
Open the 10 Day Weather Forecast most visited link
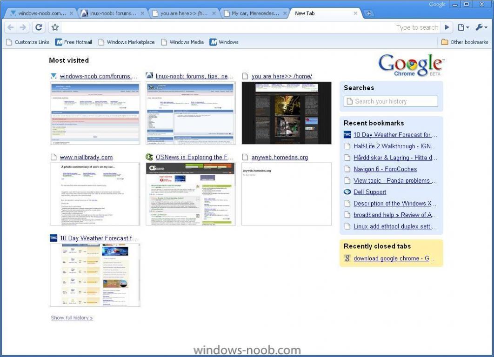pos(98,238)
